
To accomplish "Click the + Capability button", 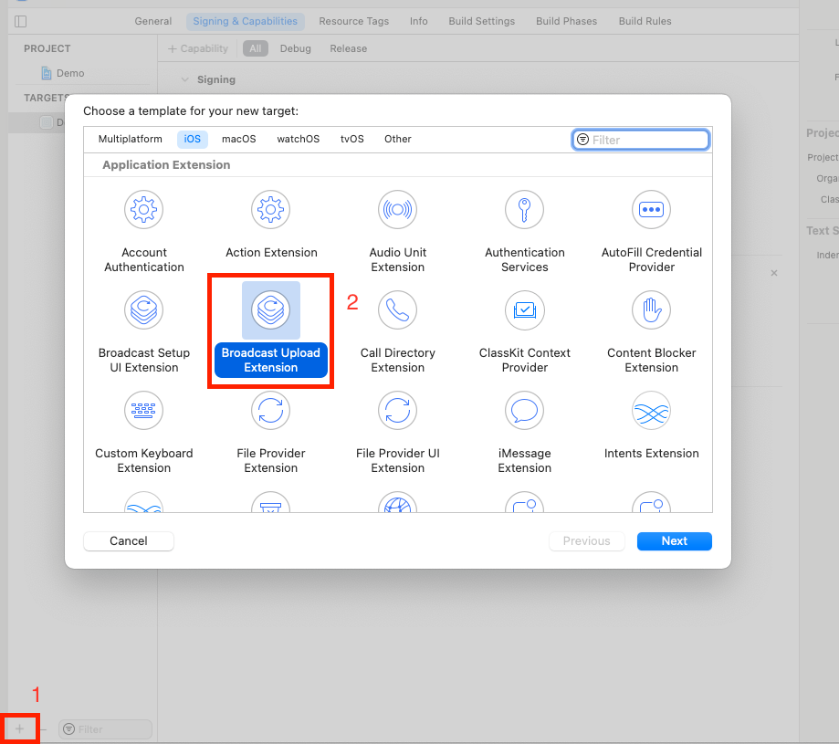I will pyautogui.click(x=198, y=48).
